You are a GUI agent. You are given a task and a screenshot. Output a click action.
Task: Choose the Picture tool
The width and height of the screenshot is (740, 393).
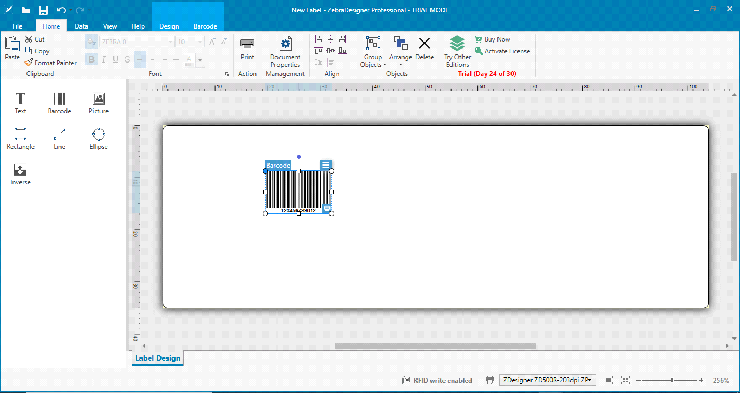tap(98, 102)
